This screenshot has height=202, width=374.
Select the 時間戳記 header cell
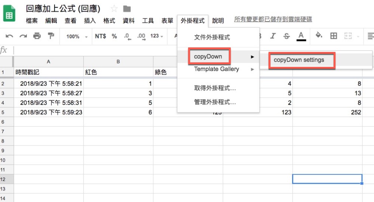pyautogui.click(x=49, y=72)
